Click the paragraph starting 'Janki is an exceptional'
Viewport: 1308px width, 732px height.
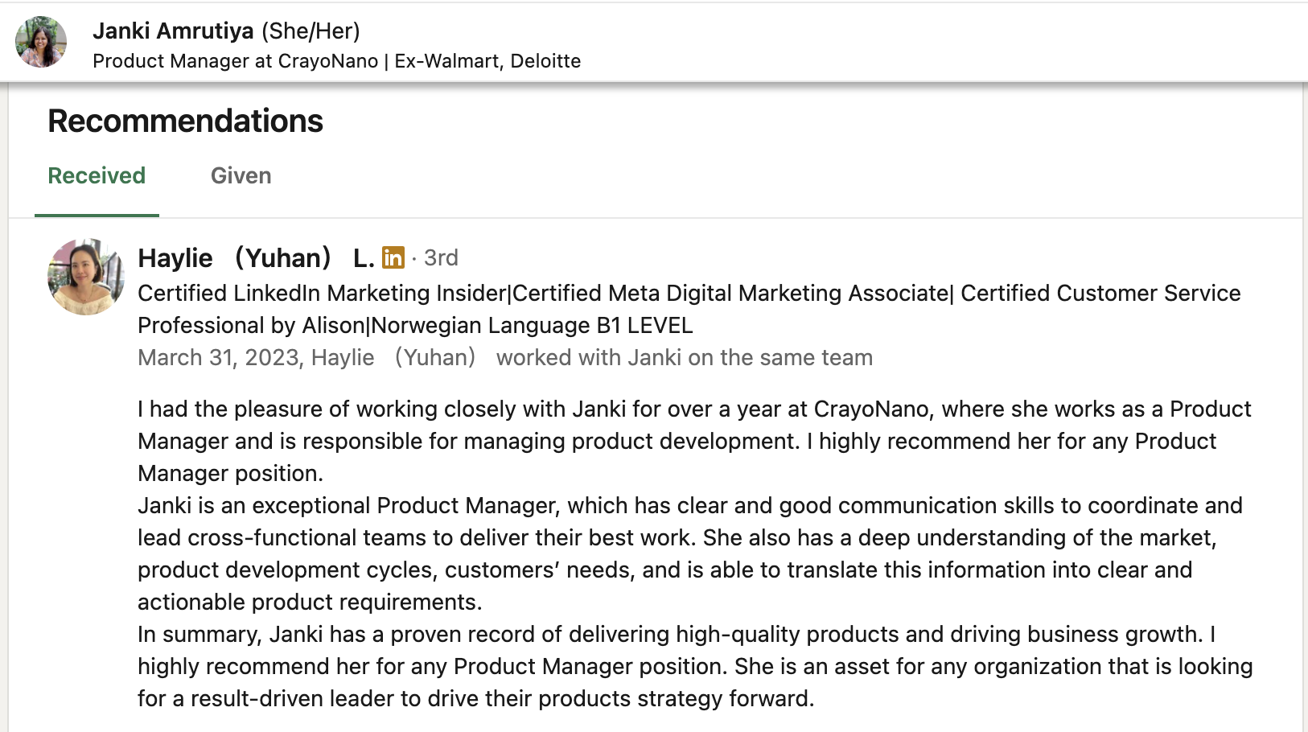690,553
